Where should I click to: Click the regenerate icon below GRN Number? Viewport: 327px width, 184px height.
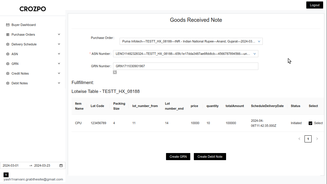[x=115, y=72]
